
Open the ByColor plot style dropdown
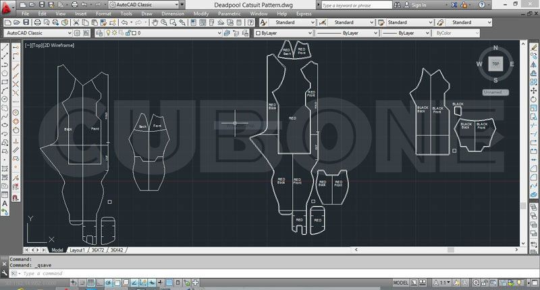tap(456, 33)
